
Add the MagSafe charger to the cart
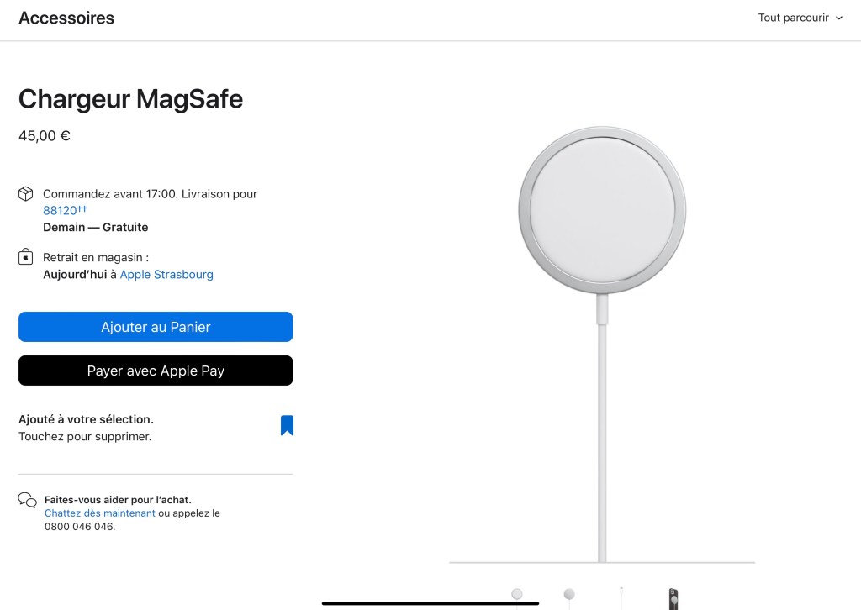coord(156,327)
